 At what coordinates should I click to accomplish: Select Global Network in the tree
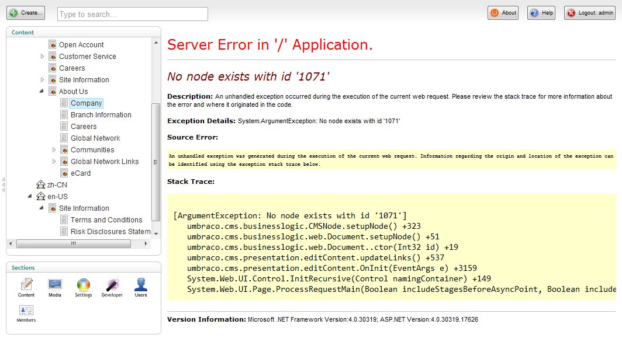click(x=95, y=138)
